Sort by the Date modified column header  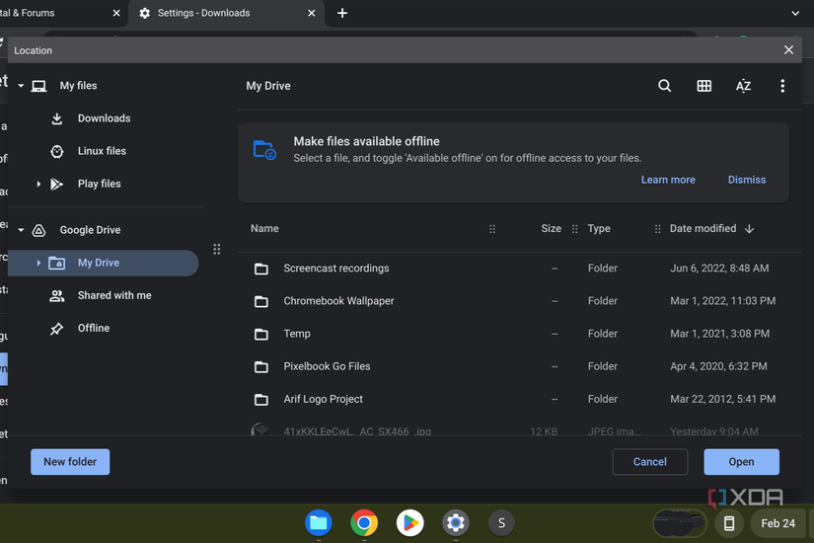(x=703, y=229)
